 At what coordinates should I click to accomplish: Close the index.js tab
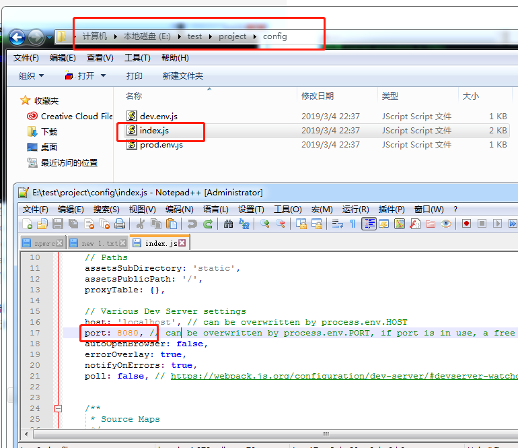182,243
